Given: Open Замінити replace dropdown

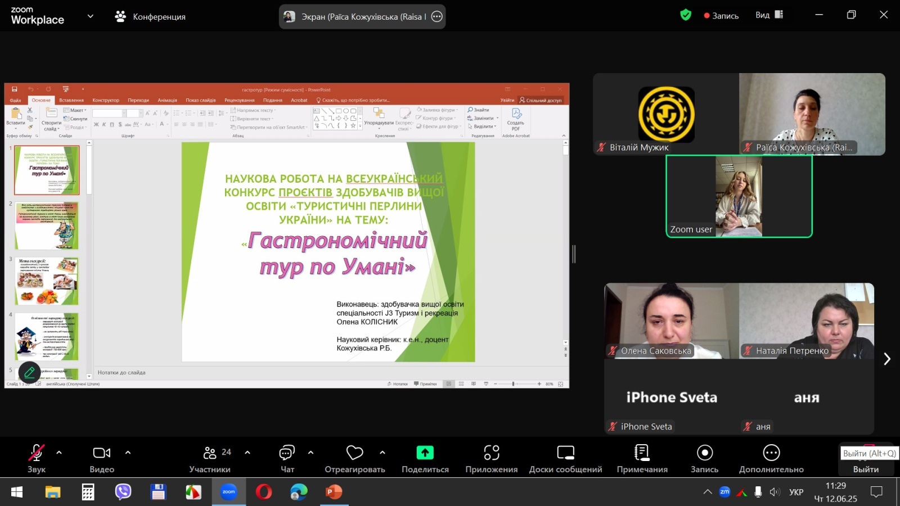Looking at the screenshot, I should pyautogui.click(x=483, y=118).
